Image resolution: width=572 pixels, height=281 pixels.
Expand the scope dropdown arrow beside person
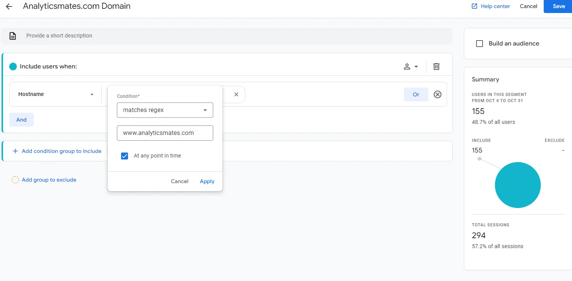(x=416, y=67)
